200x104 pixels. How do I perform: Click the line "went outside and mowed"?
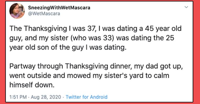tap(89, 76)
